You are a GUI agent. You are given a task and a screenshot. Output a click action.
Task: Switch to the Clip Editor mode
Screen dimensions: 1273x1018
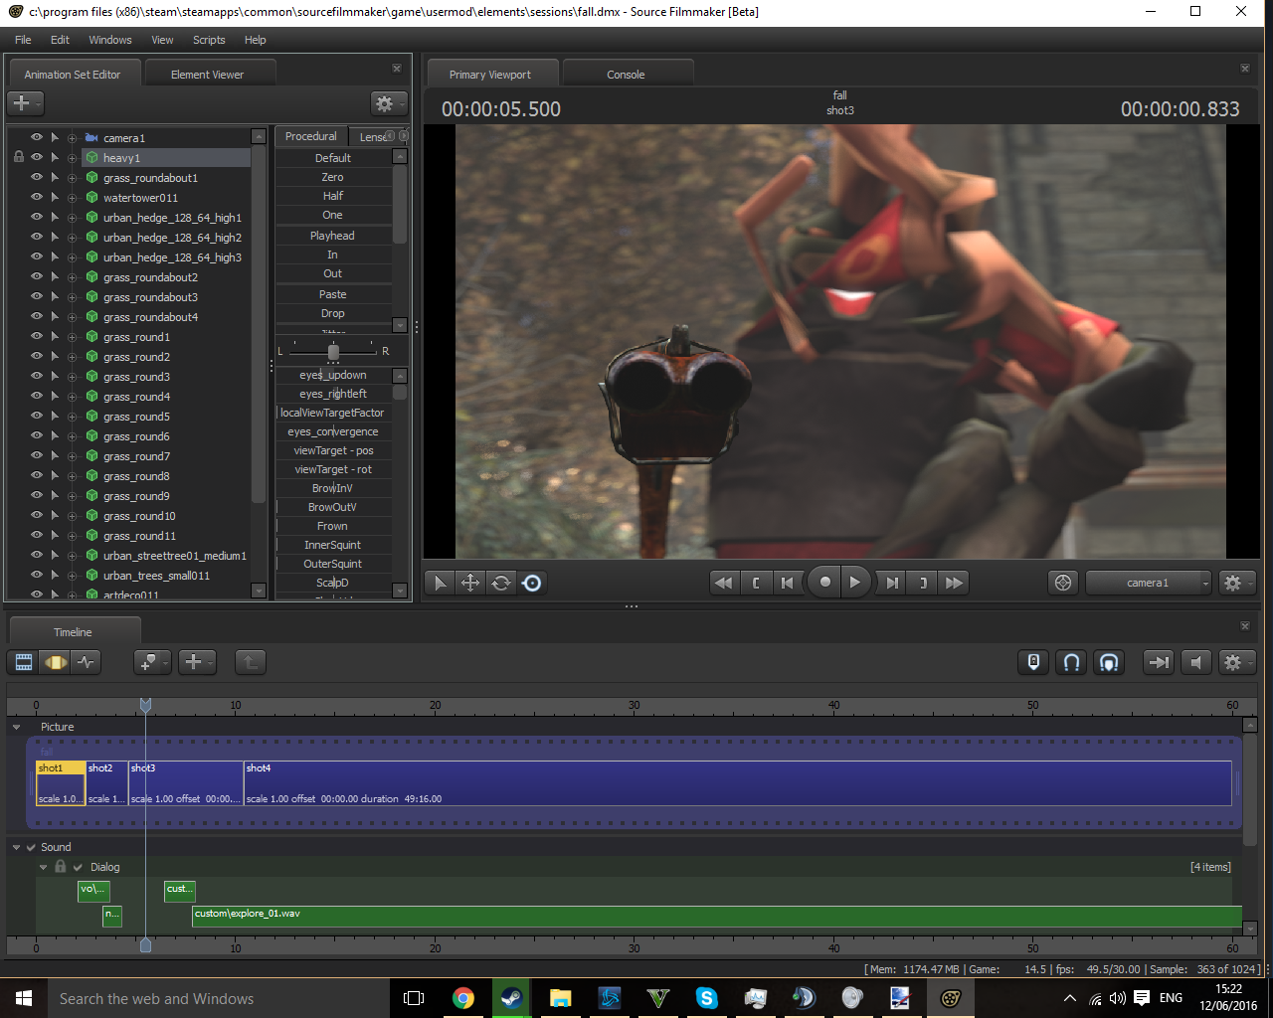24,662
